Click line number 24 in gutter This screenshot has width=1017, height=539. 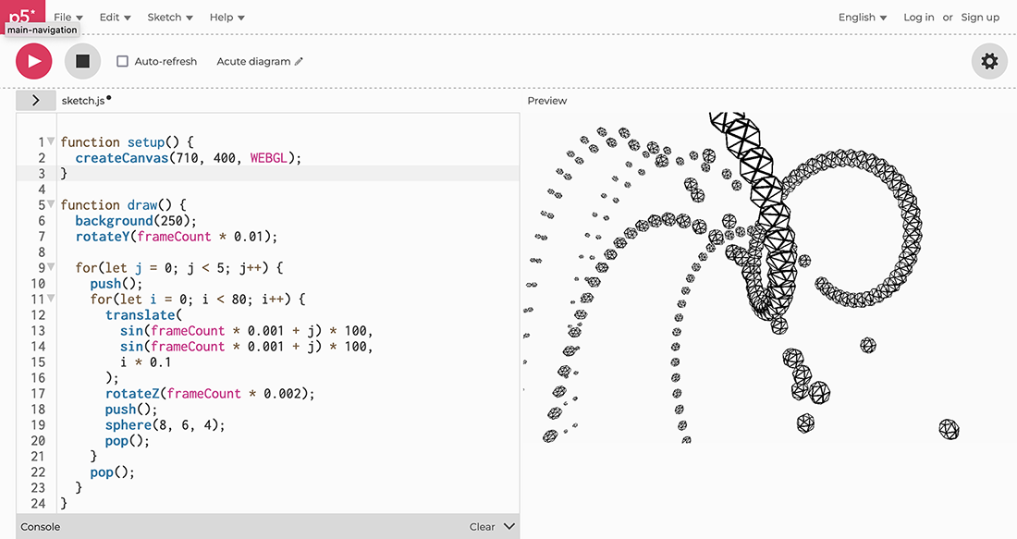coord(38,503)
